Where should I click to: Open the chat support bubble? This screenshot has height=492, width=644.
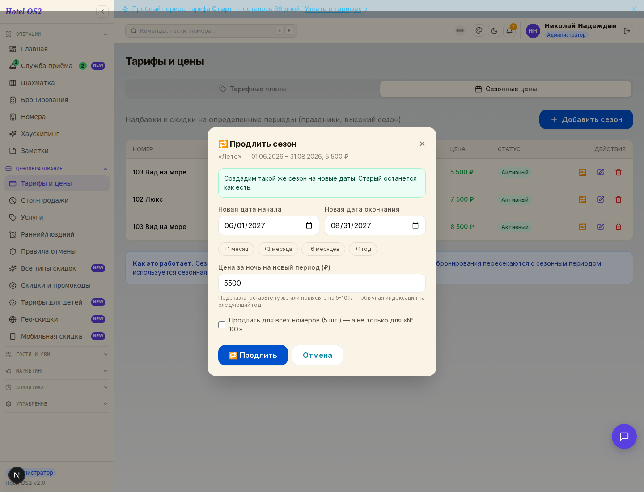pyautogui.click(x=624, y=437)
